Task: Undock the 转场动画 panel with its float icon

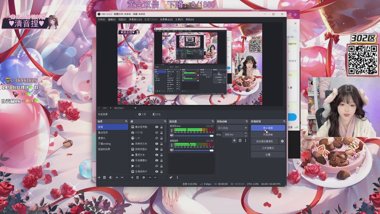Action: 247,121
